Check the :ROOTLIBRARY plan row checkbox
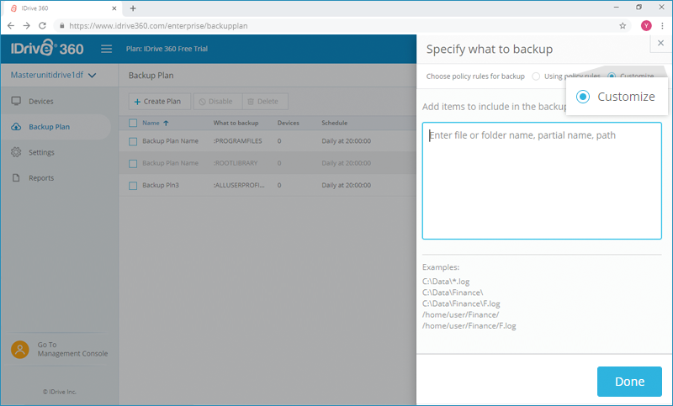Image resolution: width=673 pixels, height=406 pixels. [133, 164]
